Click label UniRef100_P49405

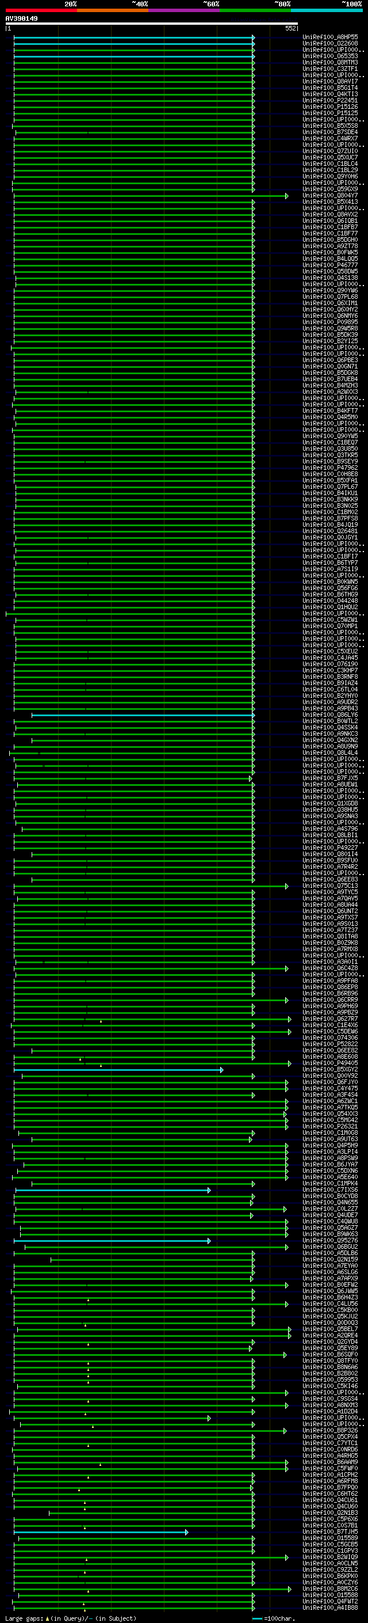(x=330, y=1063)
